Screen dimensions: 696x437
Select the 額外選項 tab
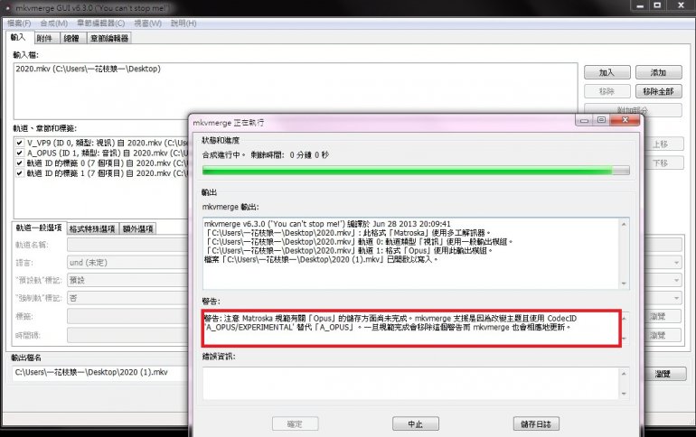[x=137, y=228]
